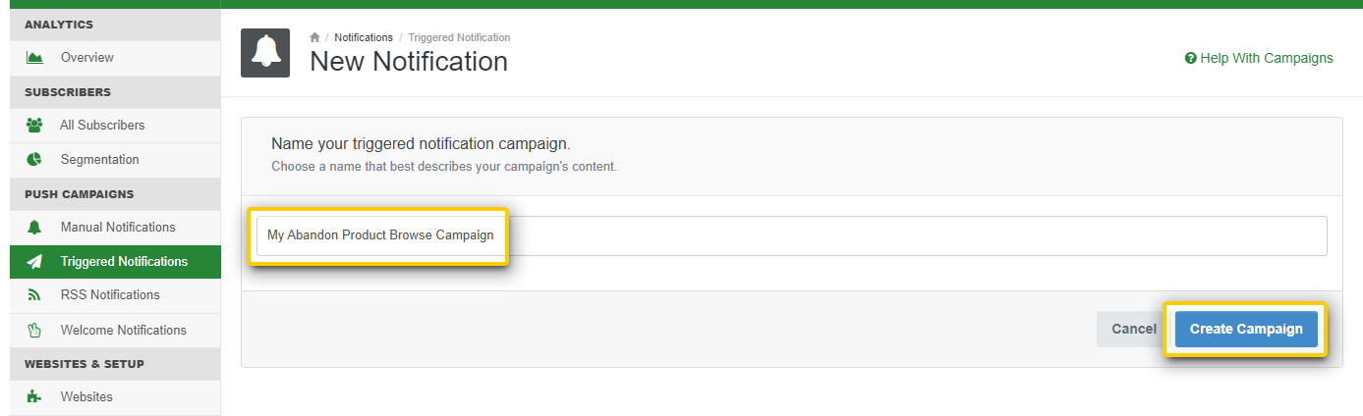The image size is (1363, 416).
Task: Click the Welcome Notifications hand icon
Action: click(x=34, y=331)
